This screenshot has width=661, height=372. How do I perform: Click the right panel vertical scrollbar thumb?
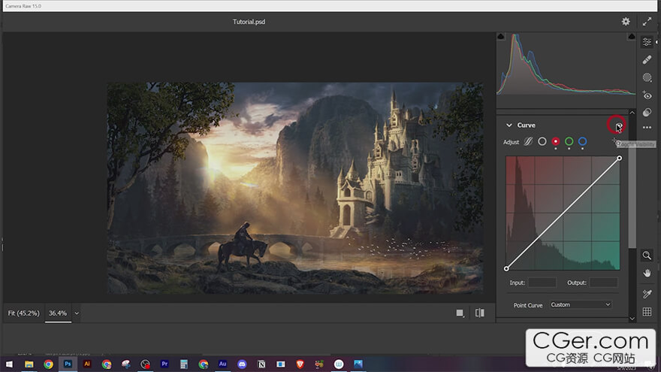coord(632,196)
